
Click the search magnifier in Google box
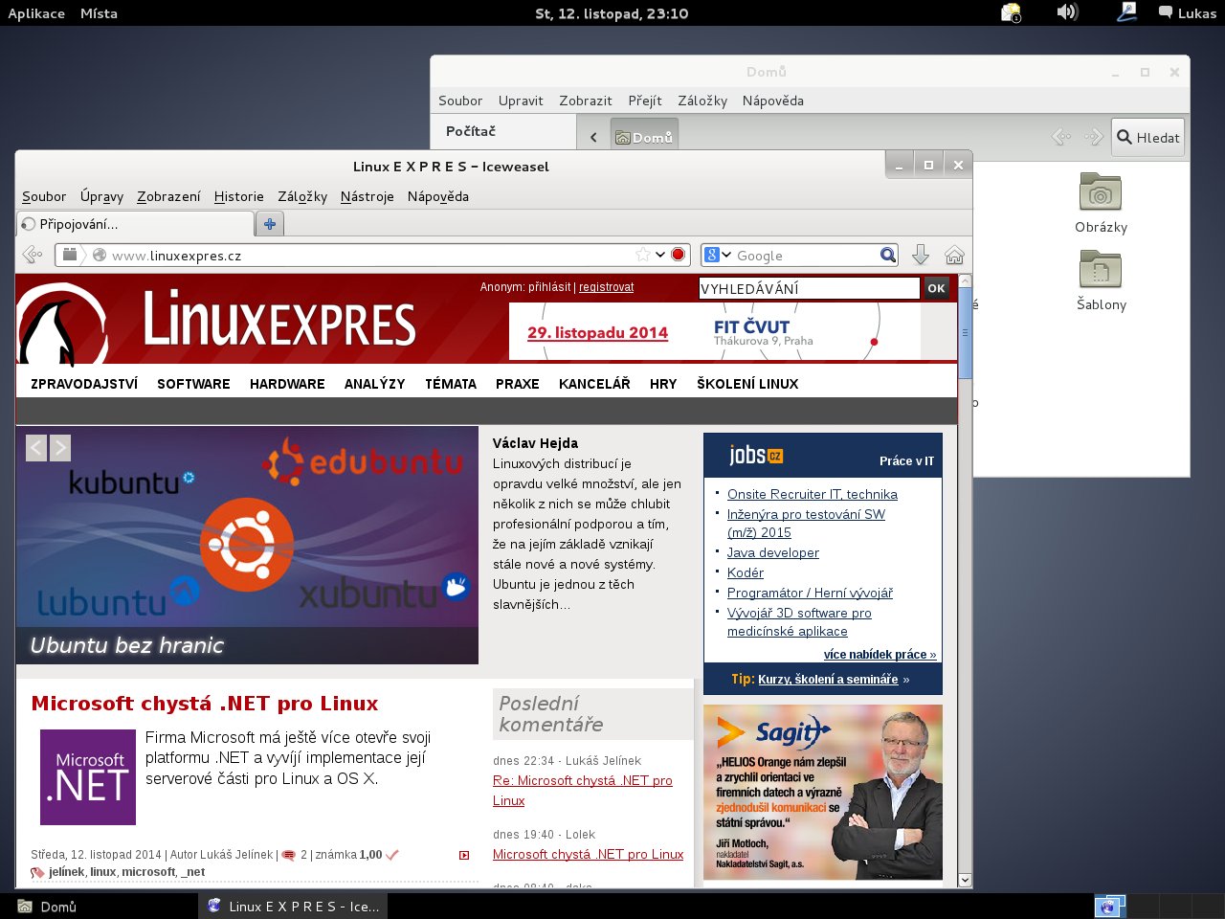pyautogui.click(x=888, y=255)
